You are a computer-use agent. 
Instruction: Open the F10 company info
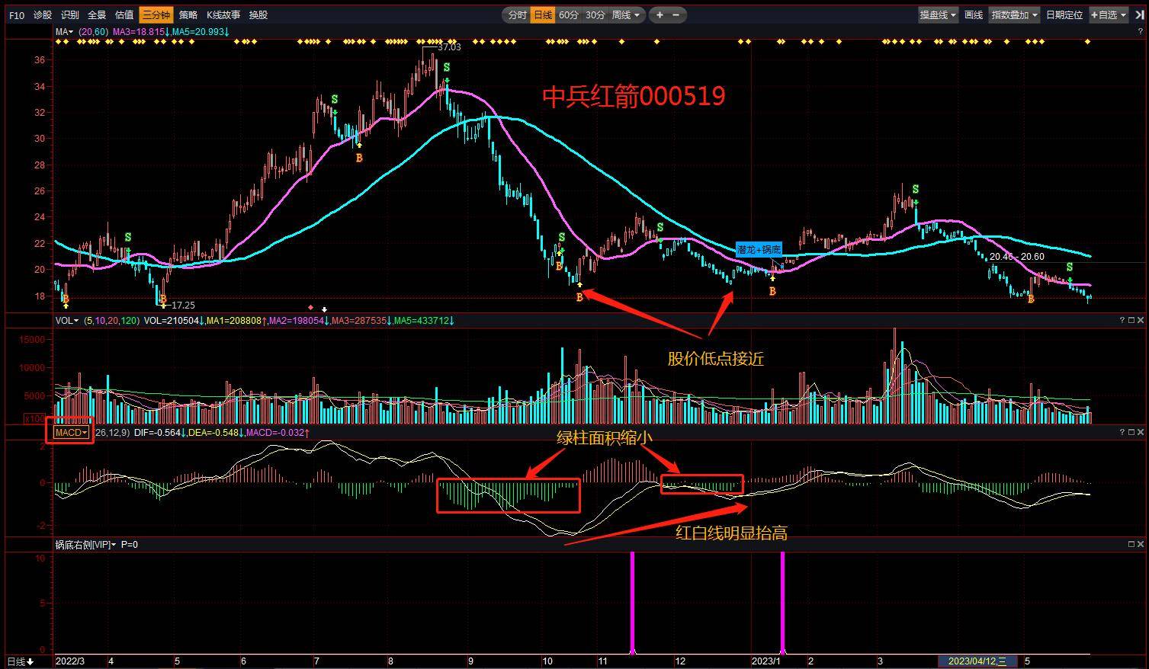pyautogui.click(x=16, y=14)
